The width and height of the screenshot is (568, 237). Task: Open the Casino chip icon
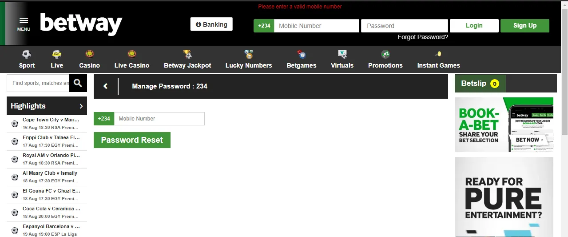point(90,54)
